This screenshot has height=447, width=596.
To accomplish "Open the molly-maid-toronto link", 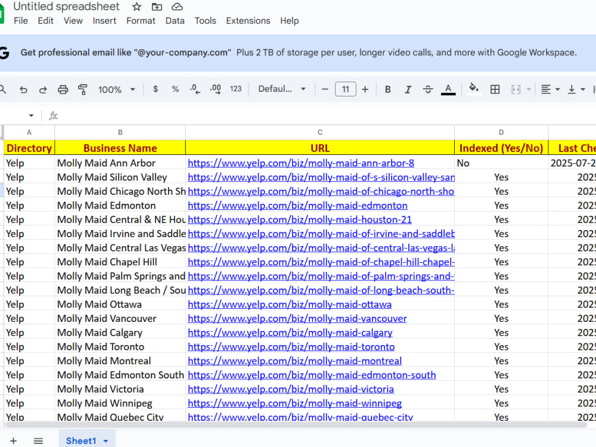I will (x=291, y=347).
